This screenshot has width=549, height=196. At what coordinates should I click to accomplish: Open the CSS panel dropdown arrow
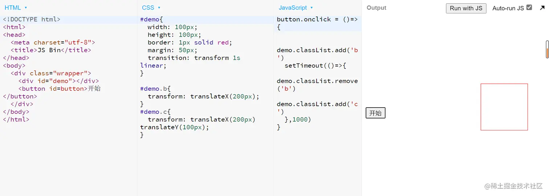pos(159,8)
